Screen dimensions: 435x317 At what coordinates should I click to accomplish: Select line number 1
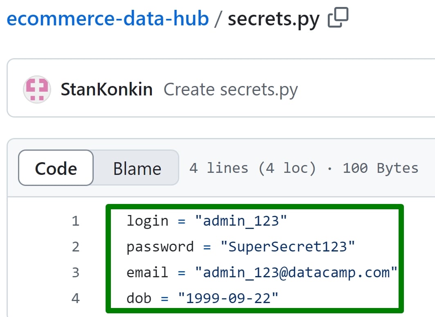point(75,221)
